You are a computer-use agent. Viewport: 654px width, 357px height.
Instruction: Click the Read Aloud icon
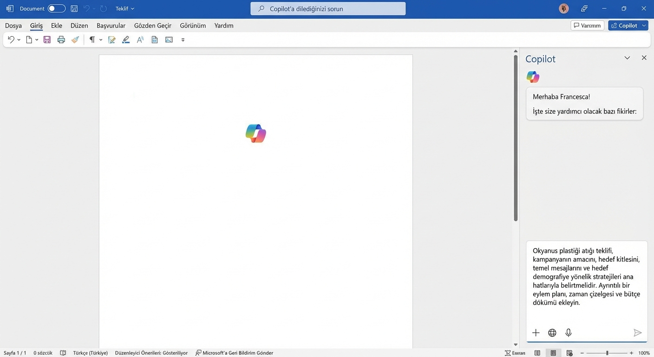point(140,40)
